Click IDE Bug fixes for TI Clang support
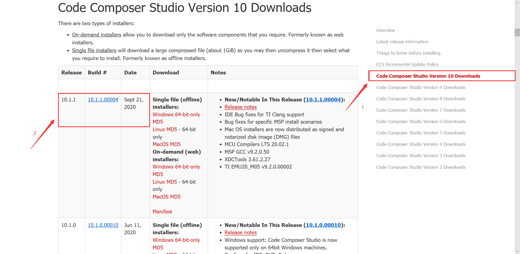The image size is (520, 254). pos(264,114)
